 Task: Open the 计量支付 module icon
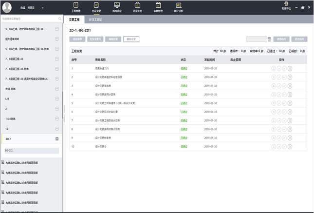[137, 7]
